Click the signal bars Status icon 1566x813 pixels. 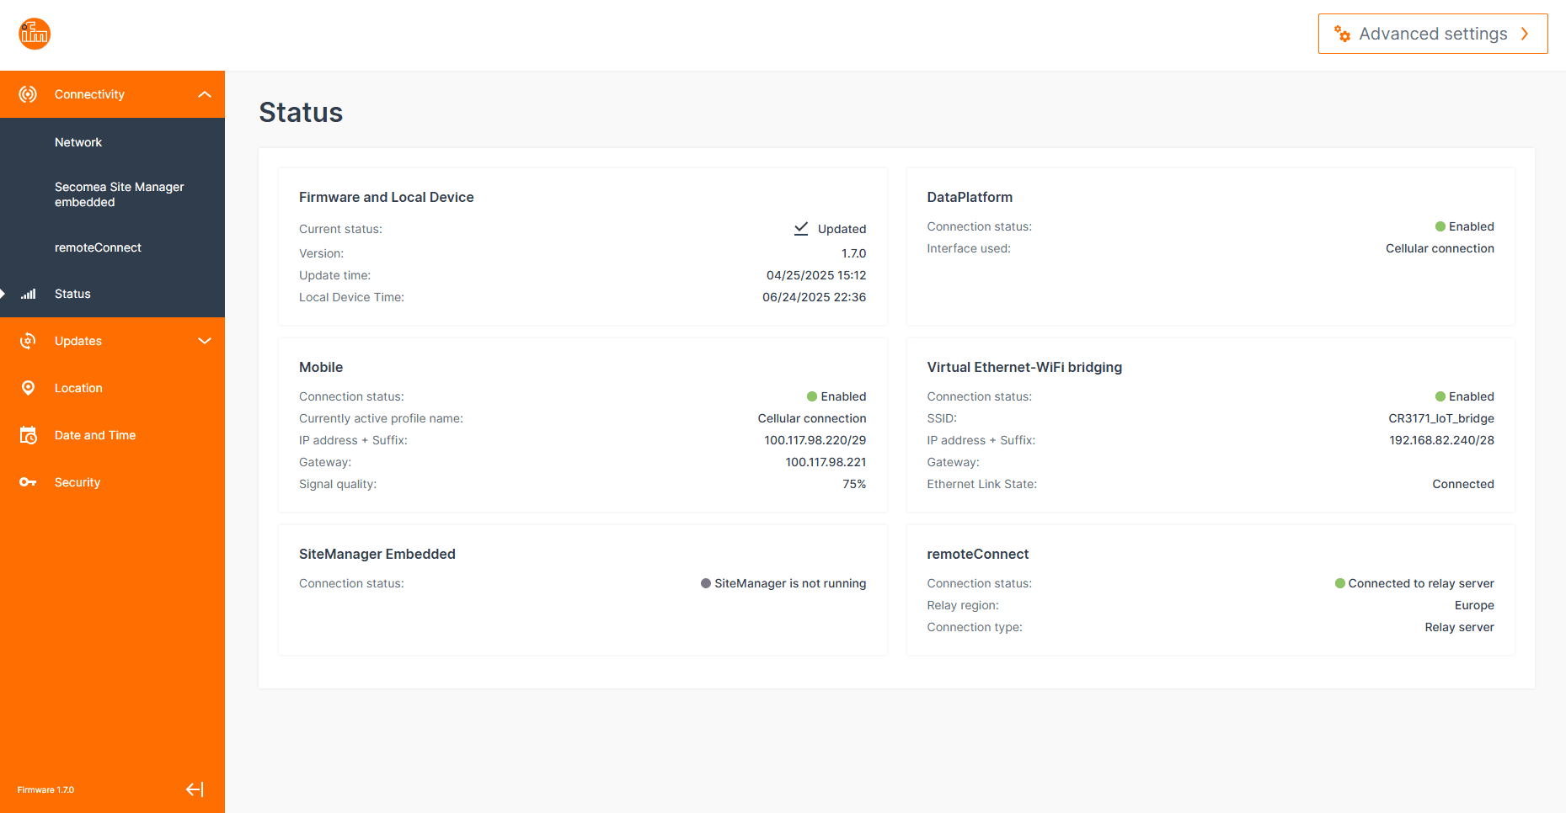point(29,294)
